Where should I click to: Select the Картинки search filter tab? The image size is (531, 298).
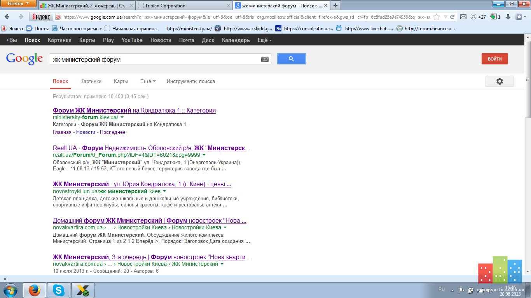[x=91, y=81]
